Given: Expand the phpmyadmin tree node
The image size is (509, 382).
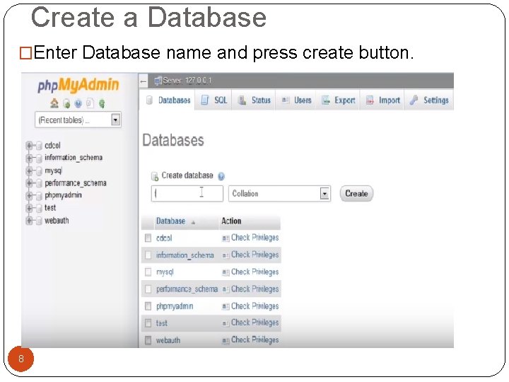Looking at the screenshot, I should [x=29, y=195].
